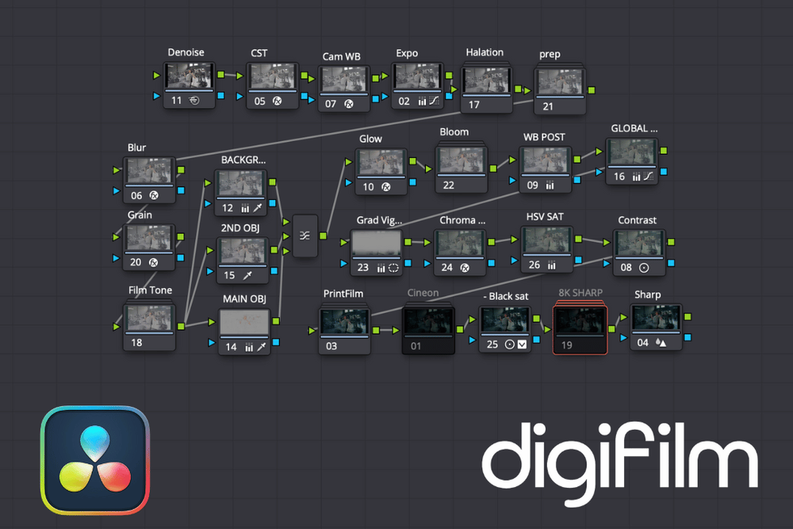Click the OpenFX badge on the CST node
Screen dimensions: 793x529
click(276, 102)
